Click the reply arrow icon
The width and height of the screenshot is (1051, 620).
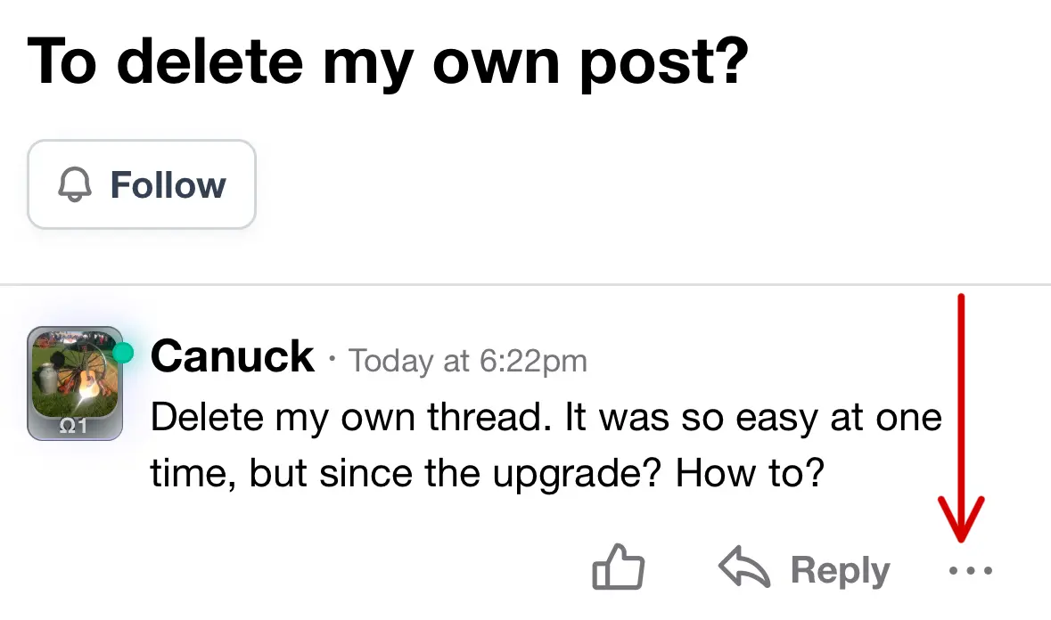(744, 568)
